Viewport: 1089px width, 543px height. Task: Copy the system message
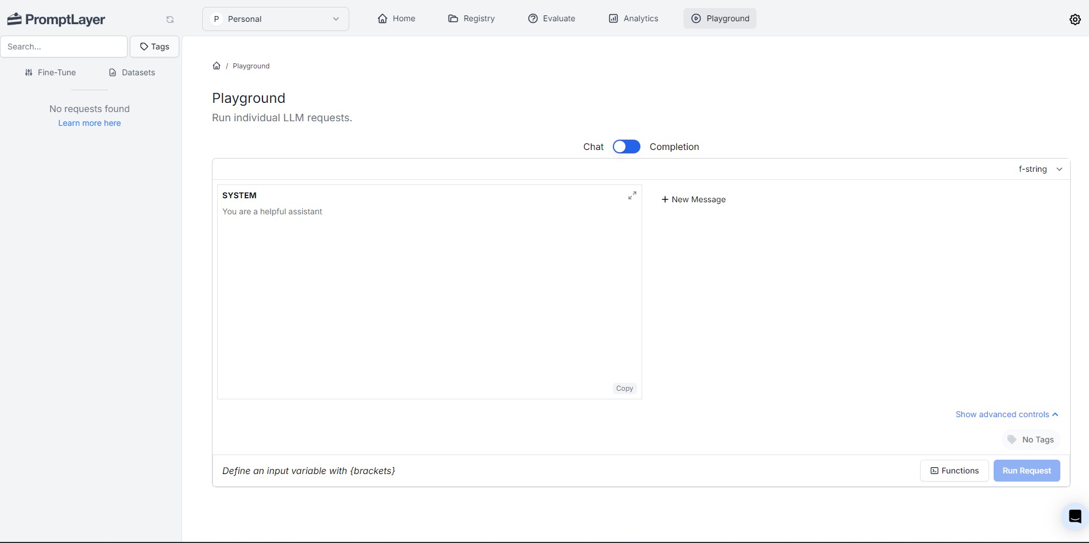[624, 388]
